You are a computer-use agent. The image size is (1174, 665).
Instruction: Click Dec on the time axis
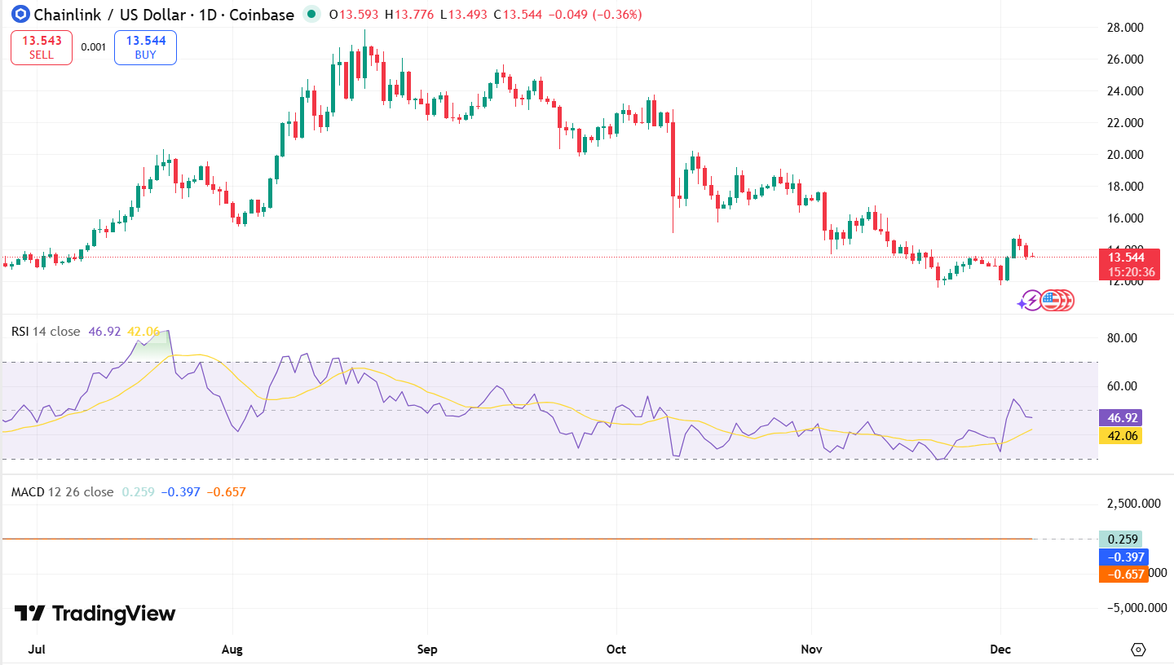[1000, 650]
